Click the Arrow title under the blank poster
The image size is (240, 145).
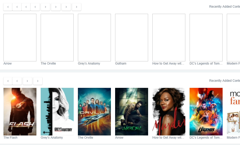[7, 63]
